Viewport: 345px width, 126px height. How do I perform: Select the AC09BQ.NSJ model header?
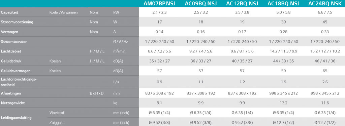pyautogui.click(x=201, y=3)
